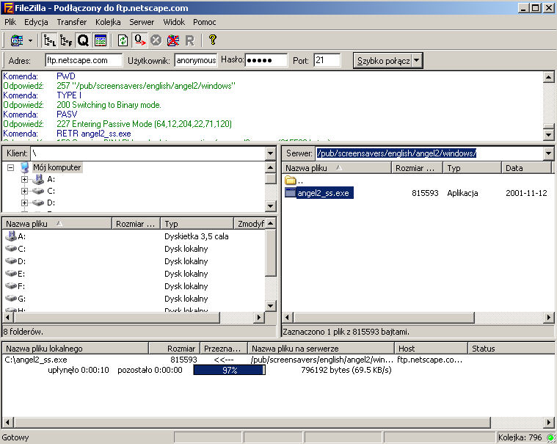Screen dimensions: 557x444
Task: Open the Widok menu
Action: pyautogui.click(x=174, y=22)
